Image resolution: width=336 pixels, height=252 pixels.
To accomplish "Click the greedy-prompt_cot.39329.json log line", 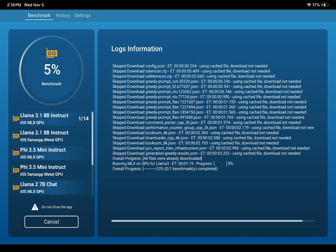I will (207, 82).
